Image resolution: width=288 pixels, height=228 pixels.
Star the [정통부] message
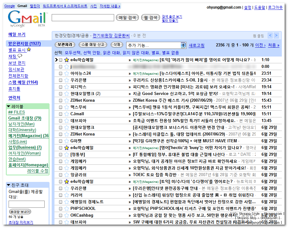click(x=66, y=155)
